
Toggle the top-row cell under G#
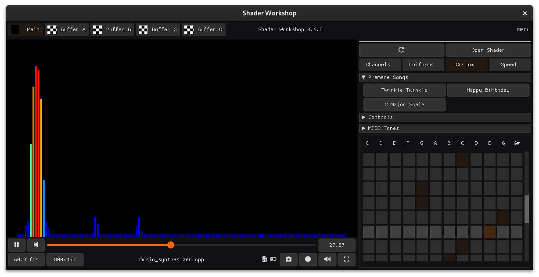pos(517,159)
